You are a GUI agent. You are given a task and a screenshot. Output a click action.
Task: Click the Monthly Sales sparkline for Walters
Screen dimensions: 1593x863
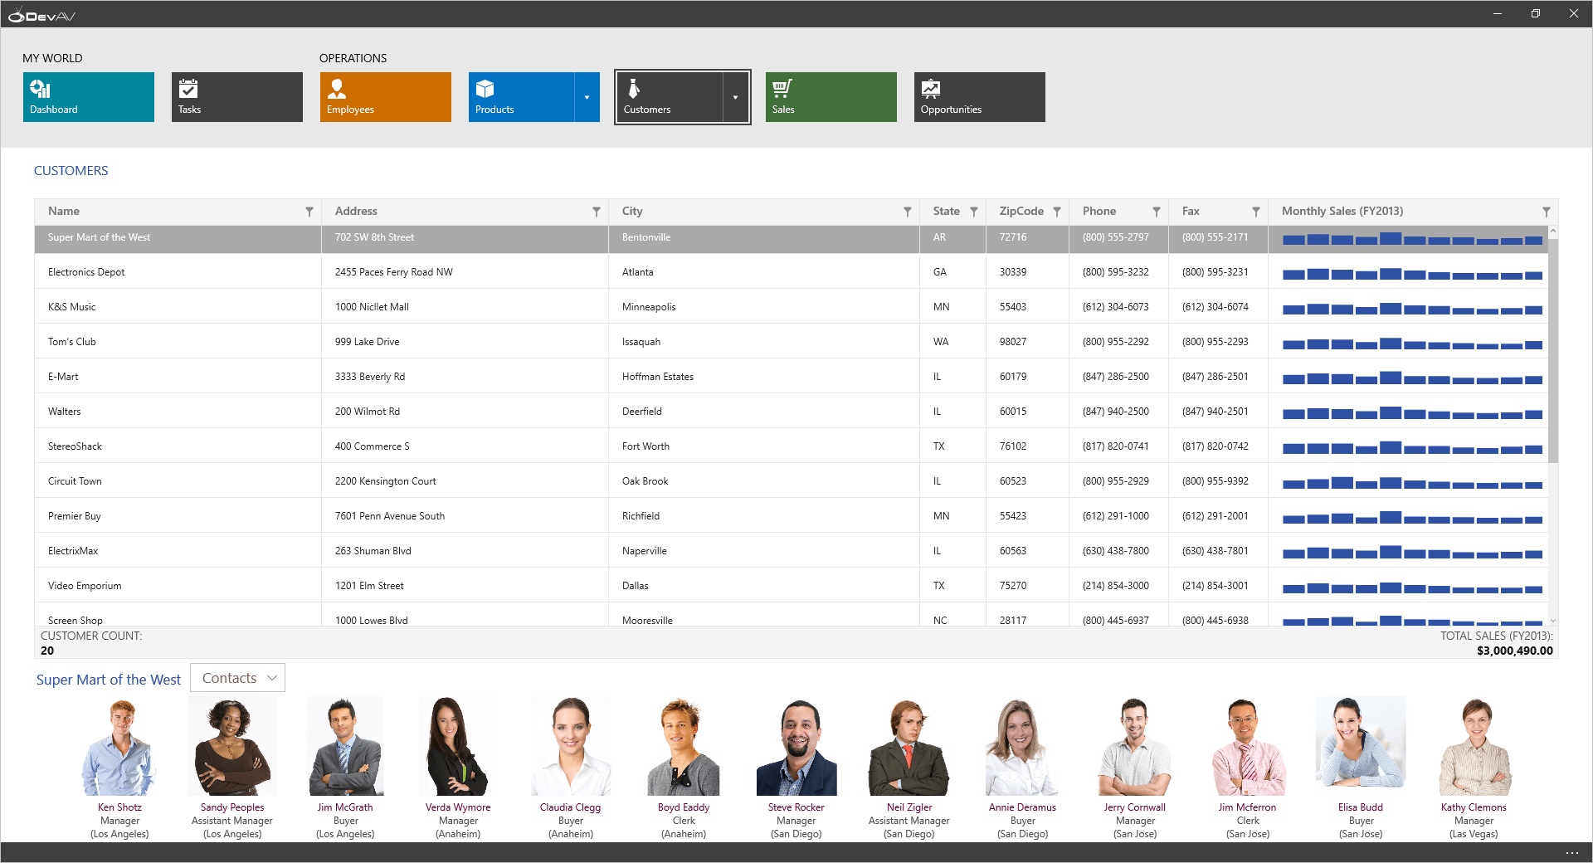click(x=1412, y=412)
